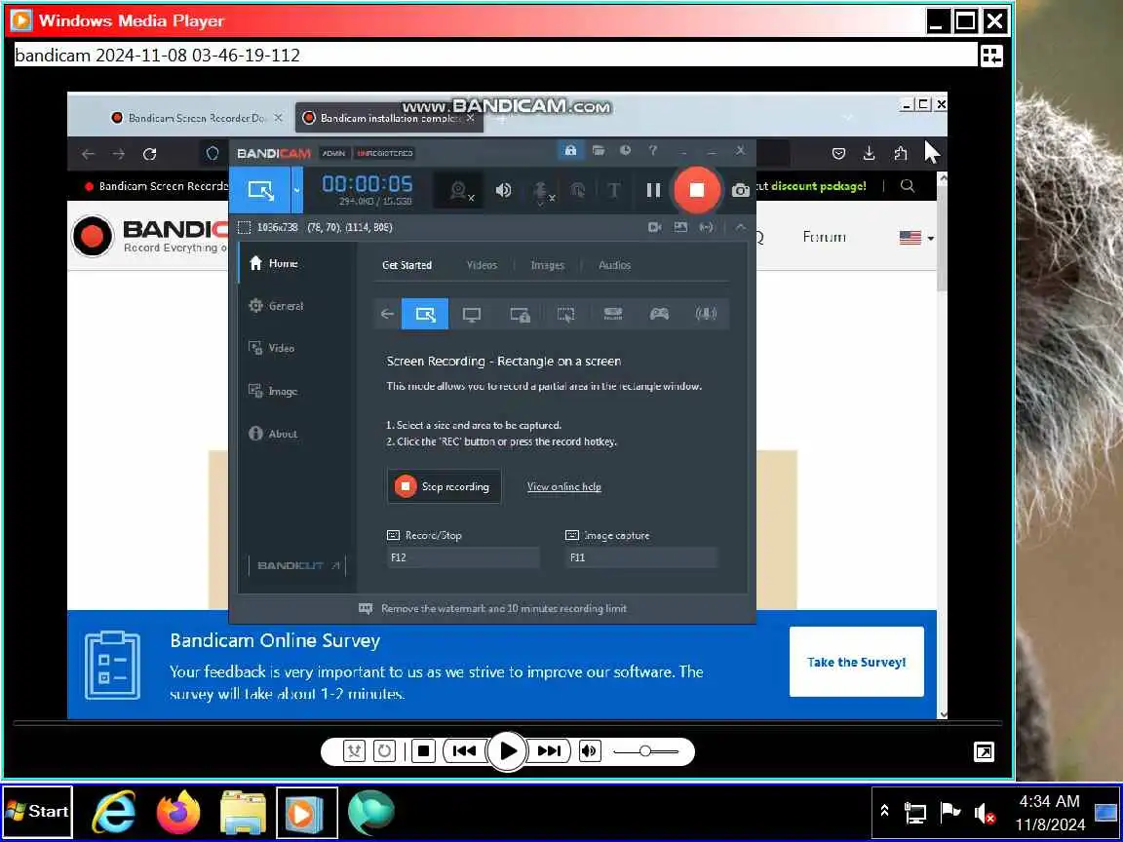
Task: Select the Bandicam installation complete browser tab
Action: [390, 118]
